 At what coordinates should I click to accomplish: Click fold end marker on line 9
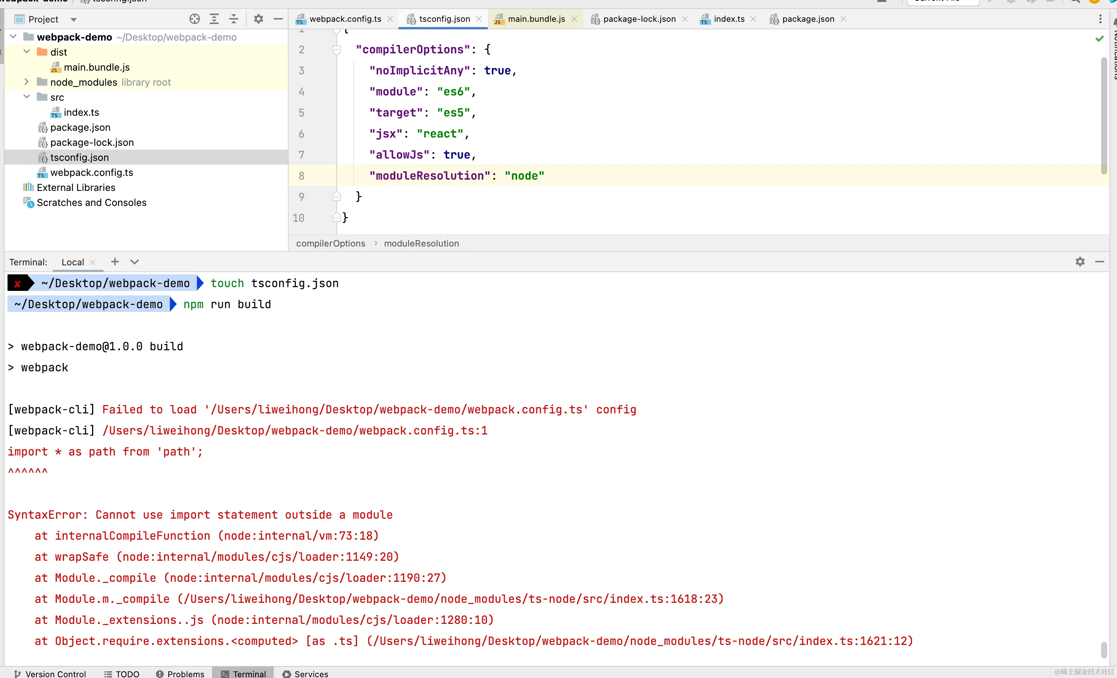[336, 196]
